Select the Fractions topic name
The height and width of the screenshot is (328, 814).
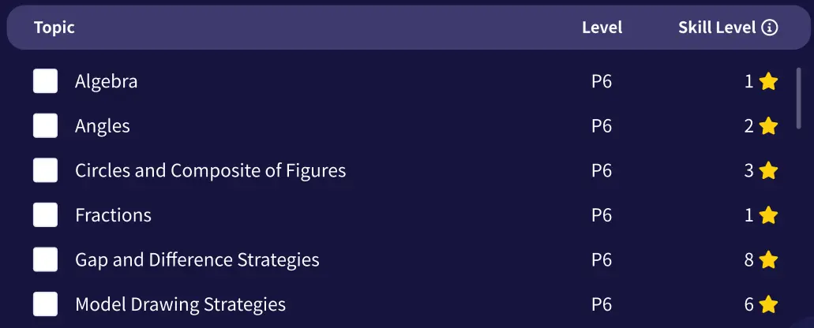(113, 215)
